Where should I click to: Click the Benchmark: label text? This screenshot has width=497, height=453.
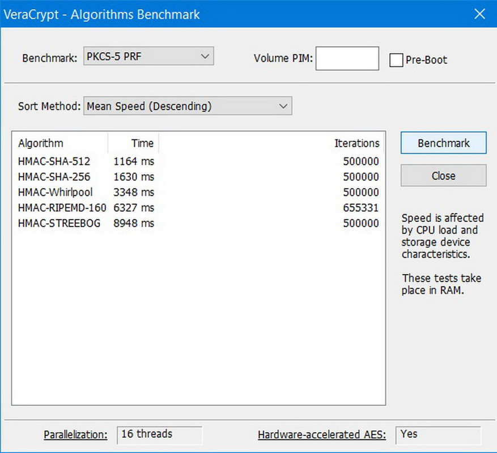pos(49,58)
